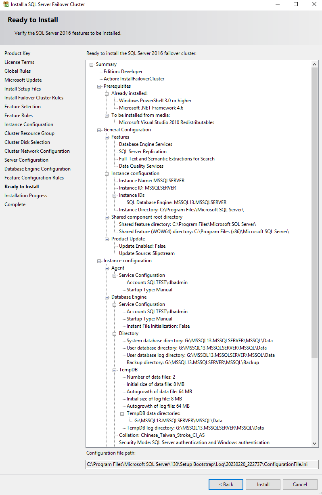Select Database Engine Services feature row
The height and width of the screenshot is (495, 322).
pos(146,144)
